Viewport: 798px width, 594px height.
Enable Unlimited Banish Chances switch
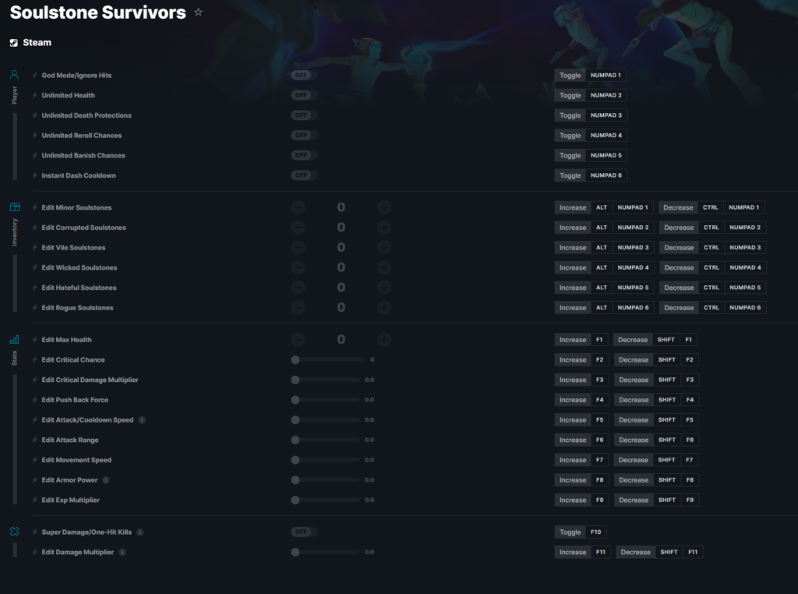click(x=305, y=155)
